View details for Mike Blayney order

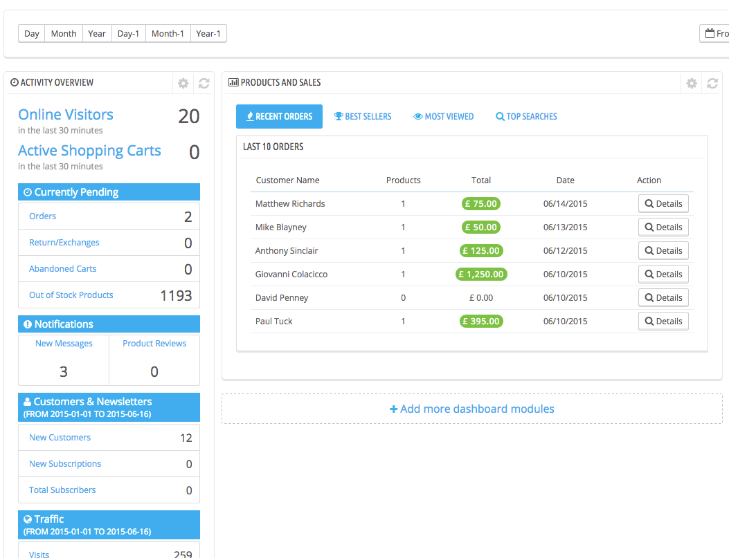(x=663, y=227)
